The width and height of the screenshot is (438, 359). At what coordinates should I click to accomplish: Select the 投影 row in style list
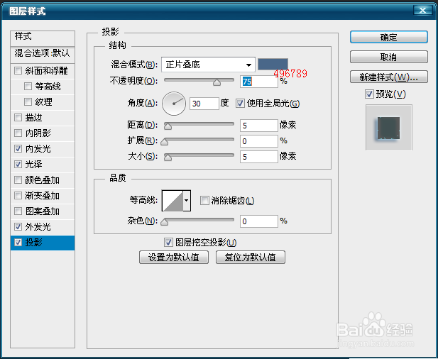pyautogui.click(x=43, y=243)
